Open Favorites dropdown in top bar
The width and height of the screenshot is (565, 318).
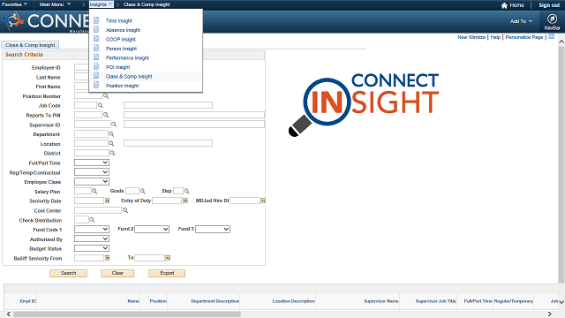point(14,4)
